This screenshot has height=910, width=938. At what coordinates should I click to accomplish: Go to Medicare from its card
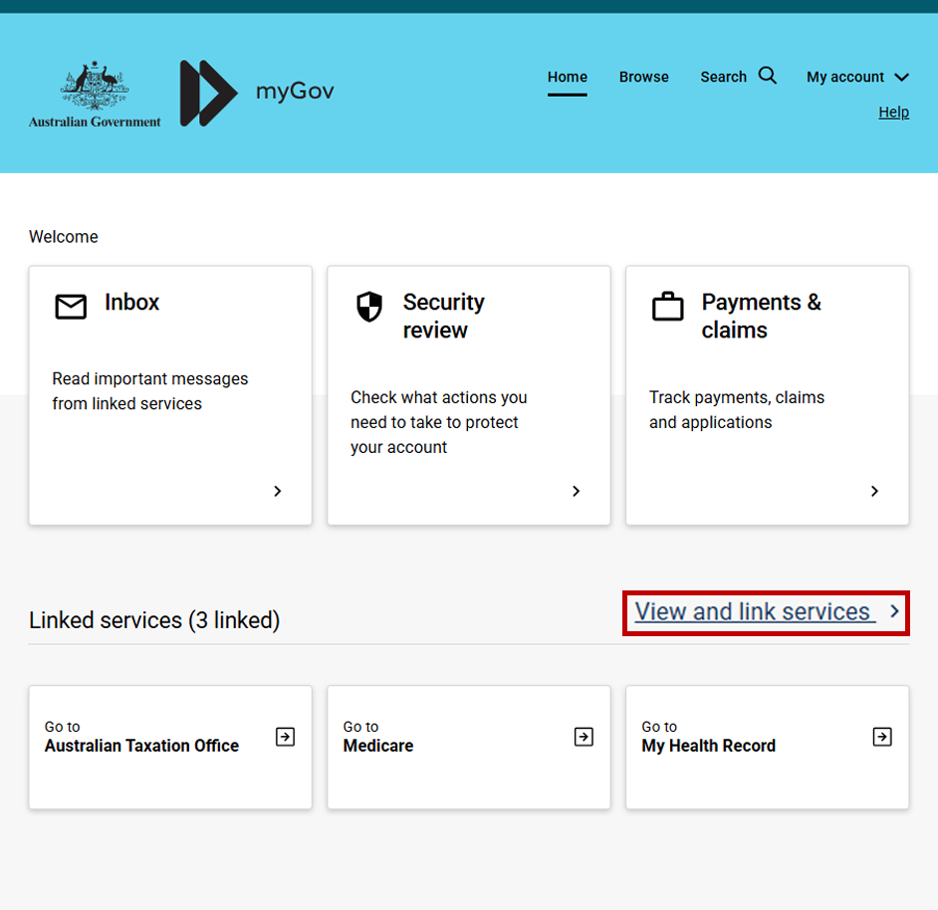click(x=468, y=747)
